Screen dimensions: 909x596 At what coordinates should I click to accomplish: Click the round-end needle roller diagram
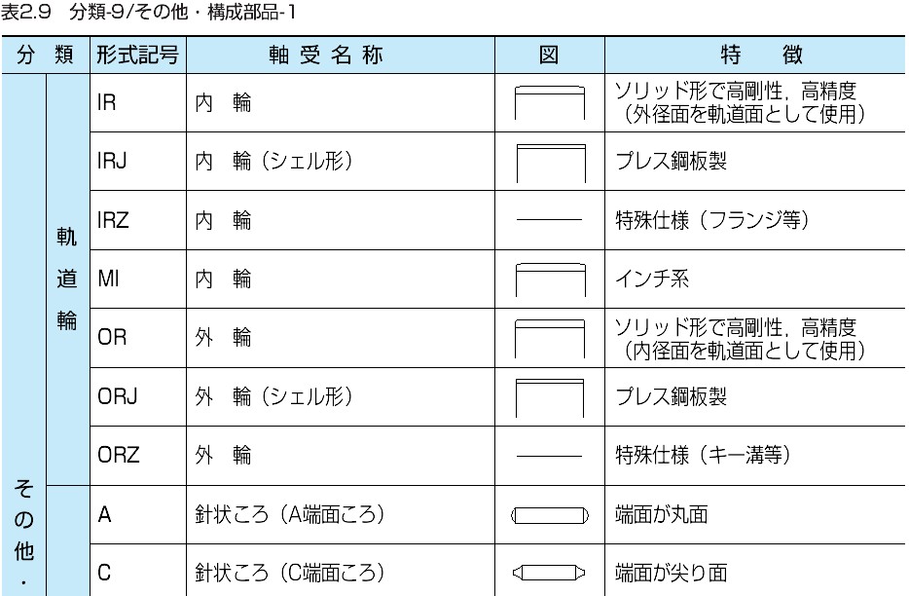(x=549, y=514)
